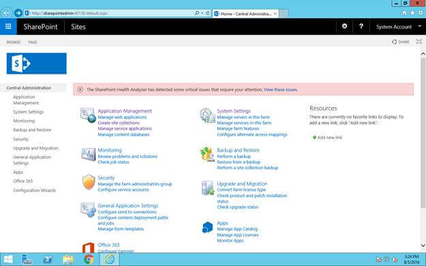
Task: Open Manage servers in this farm
Action: point(243,117)
